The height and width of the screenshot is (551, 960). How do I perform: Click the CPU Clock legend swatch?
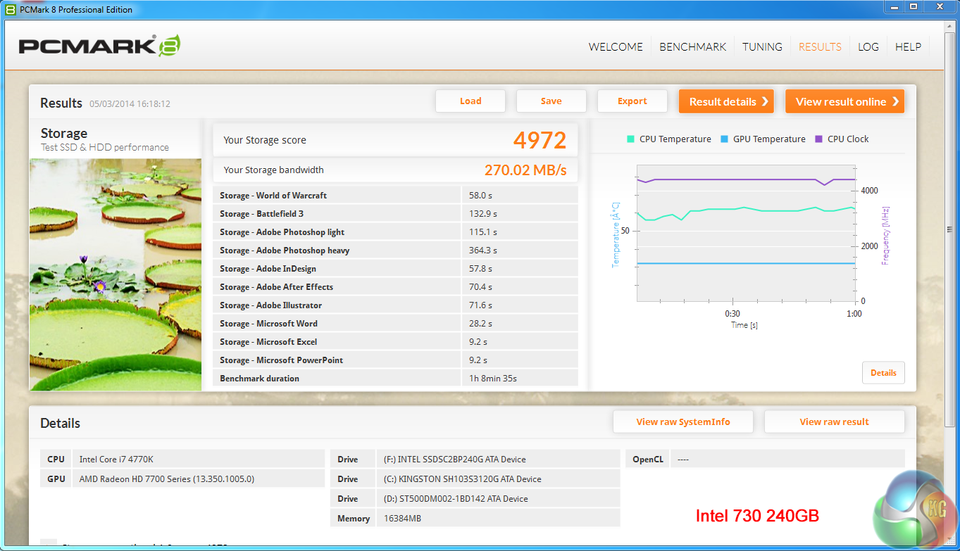tap(818, 139)
